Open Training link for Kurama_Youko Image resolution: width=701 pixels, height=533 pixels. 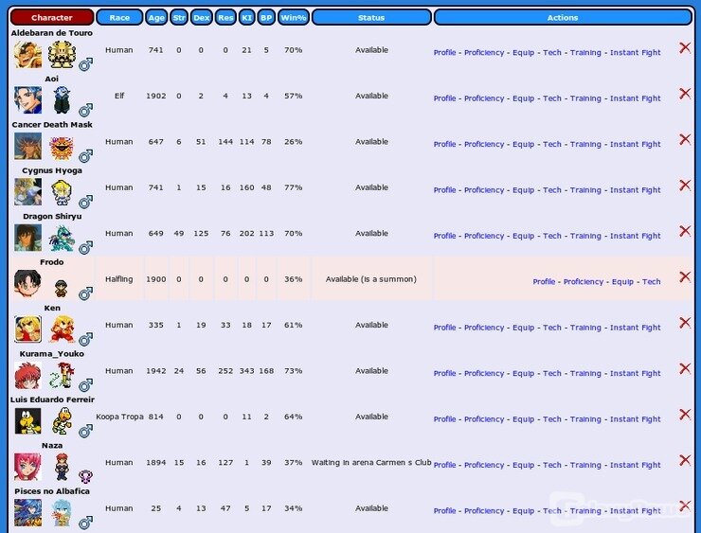(x=585, y=374)
